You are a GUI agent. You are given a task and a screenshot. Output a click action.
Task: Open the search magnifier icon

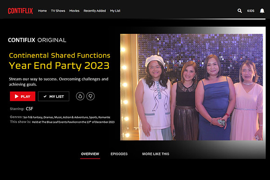(x=240, y=11)
